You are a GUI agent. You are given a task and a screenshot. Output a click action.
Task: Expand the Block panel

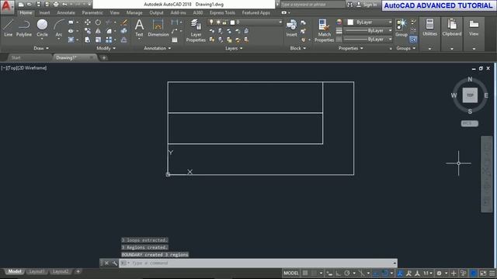coord(298,48)
